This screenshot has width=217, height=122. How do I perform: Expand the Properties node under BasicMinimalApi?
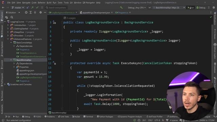coord(14,67)
